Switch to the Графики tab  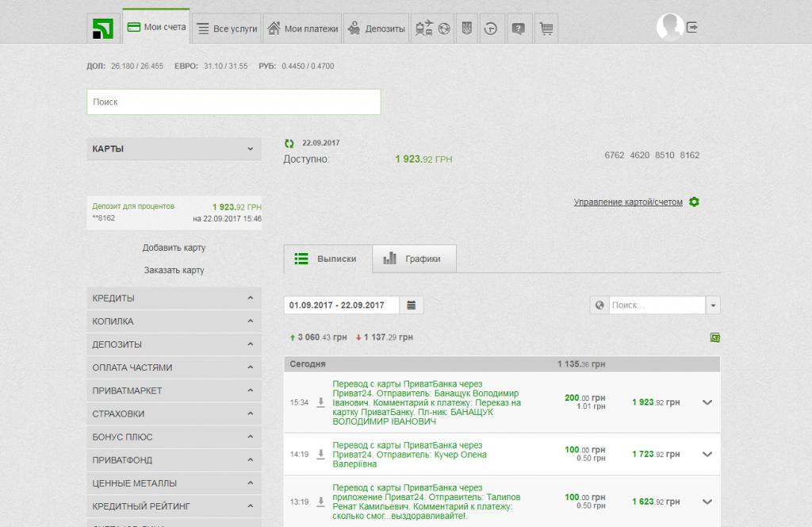point(412,259)
